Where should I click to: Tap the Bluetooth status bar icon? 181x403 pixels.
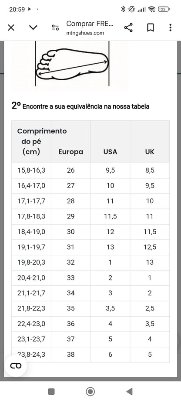(123, 10)
